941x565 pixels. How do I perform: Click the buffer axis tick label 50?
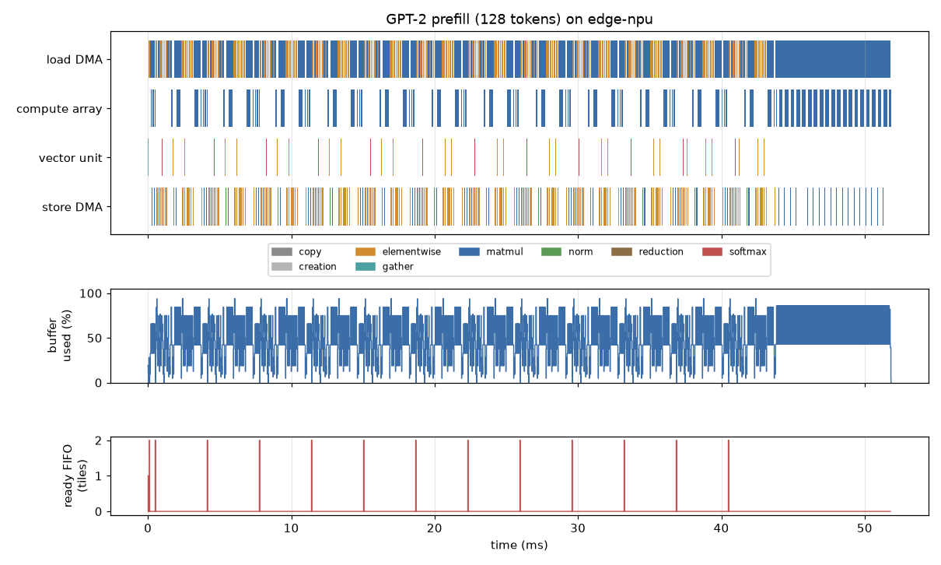coord(96,338)
